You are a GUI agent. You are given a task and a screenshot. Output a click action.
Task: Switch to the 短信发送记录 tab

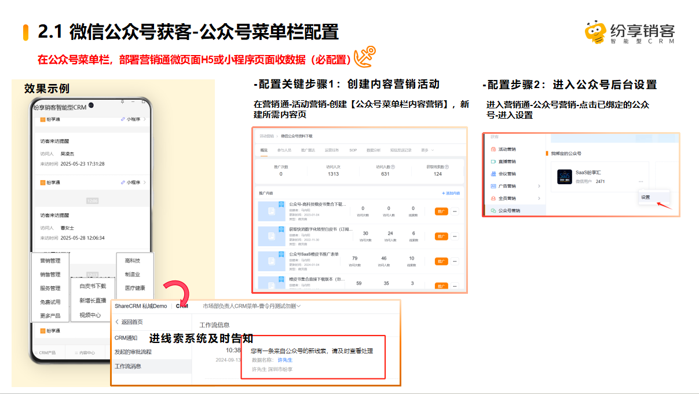click(401, 150)
